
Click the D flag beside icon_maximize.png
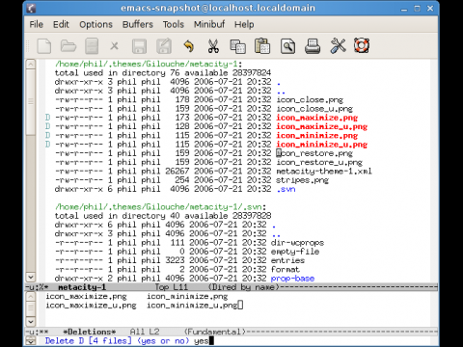tap(47, 118)
